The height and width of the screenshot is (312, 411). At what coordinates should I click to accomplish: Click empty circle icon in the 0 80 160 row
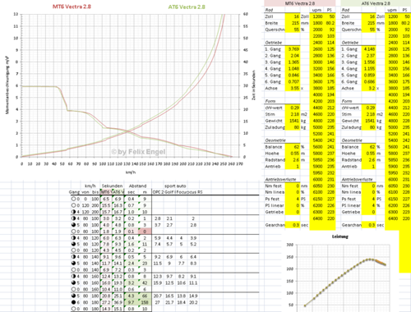[x=73, y=289]
